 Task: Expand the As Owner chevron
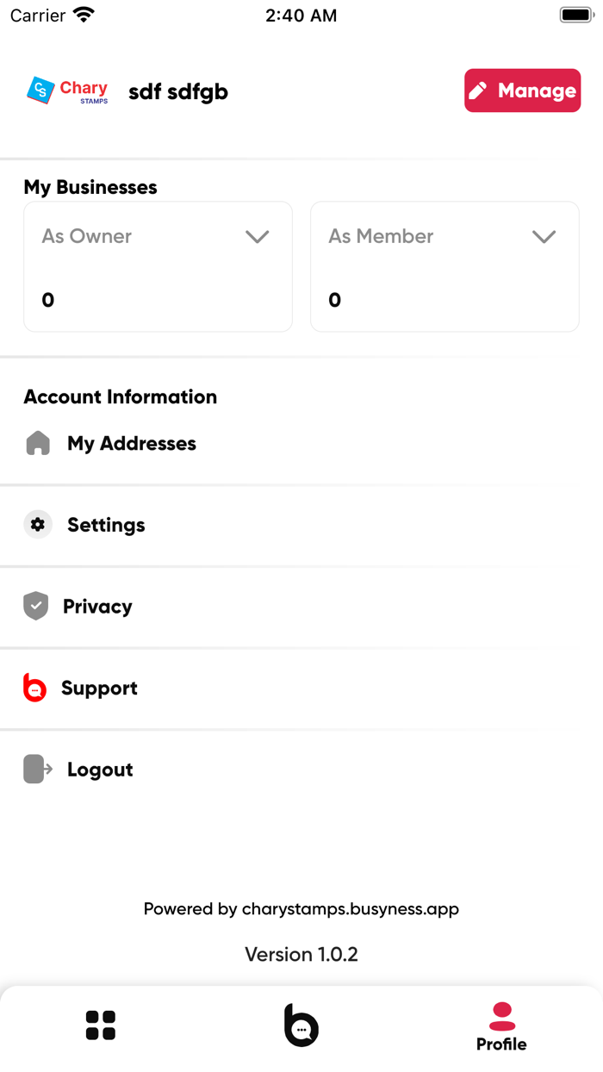pos(257,237)
